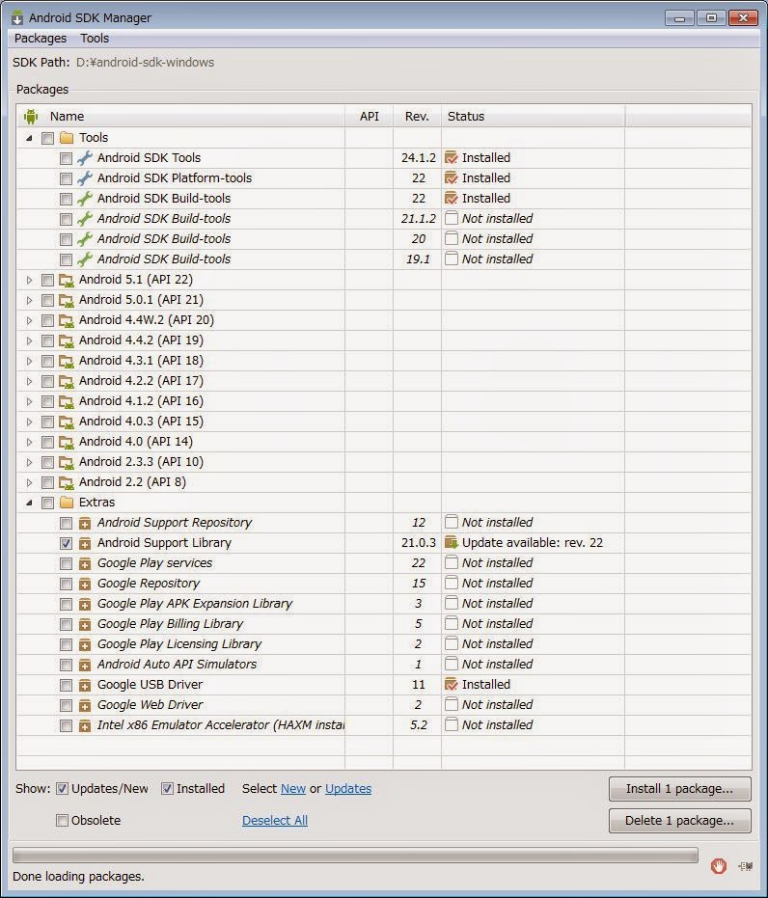Click the Extras folder icon
This screenshot has height=898, width=768.
point(67,503)
